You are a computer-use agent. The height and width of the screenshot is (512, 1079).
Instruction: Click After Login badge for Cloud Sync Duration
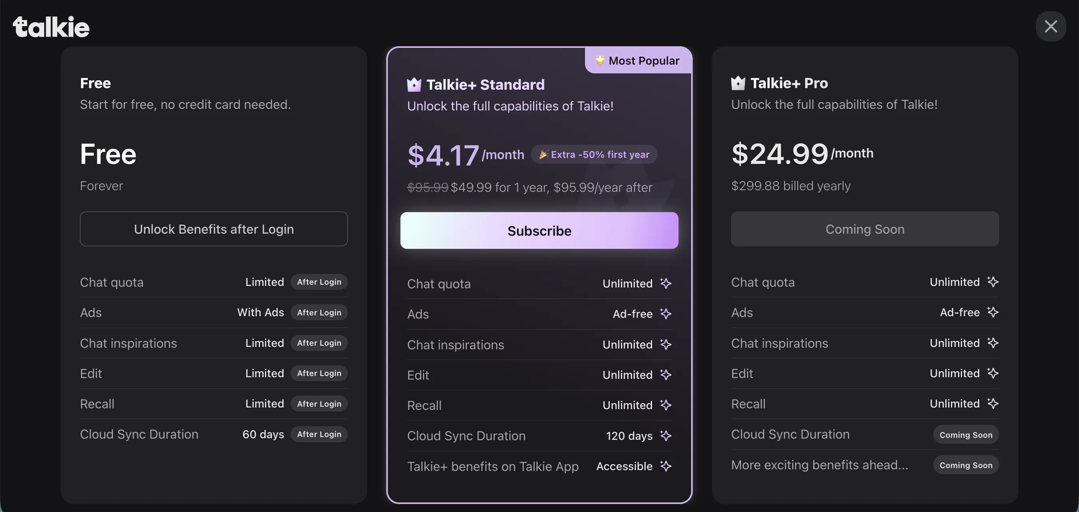(x=319, y=434)
